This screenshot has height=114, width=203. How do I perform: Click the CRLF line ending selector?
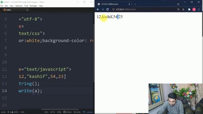[46, 112]
